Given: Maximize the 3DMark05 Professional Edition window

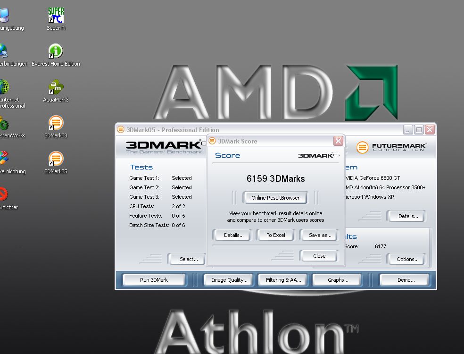Looking at the screenshot, I should pos(419,129).
